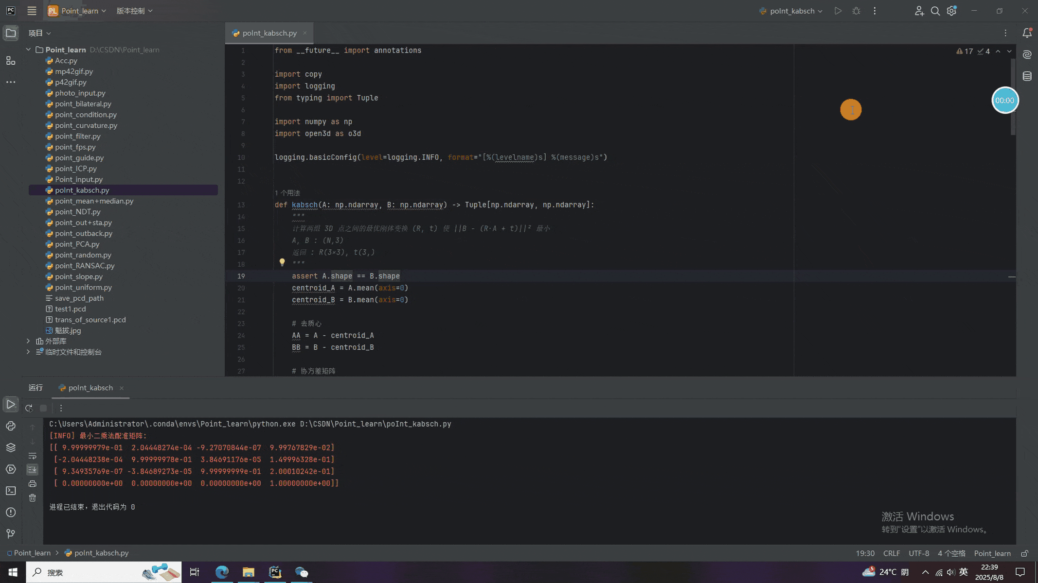Image resolution: width=1038 pixels, height=583 pixels.
Task: Expand the 外部库 node
Action: (x=28, y=341)
